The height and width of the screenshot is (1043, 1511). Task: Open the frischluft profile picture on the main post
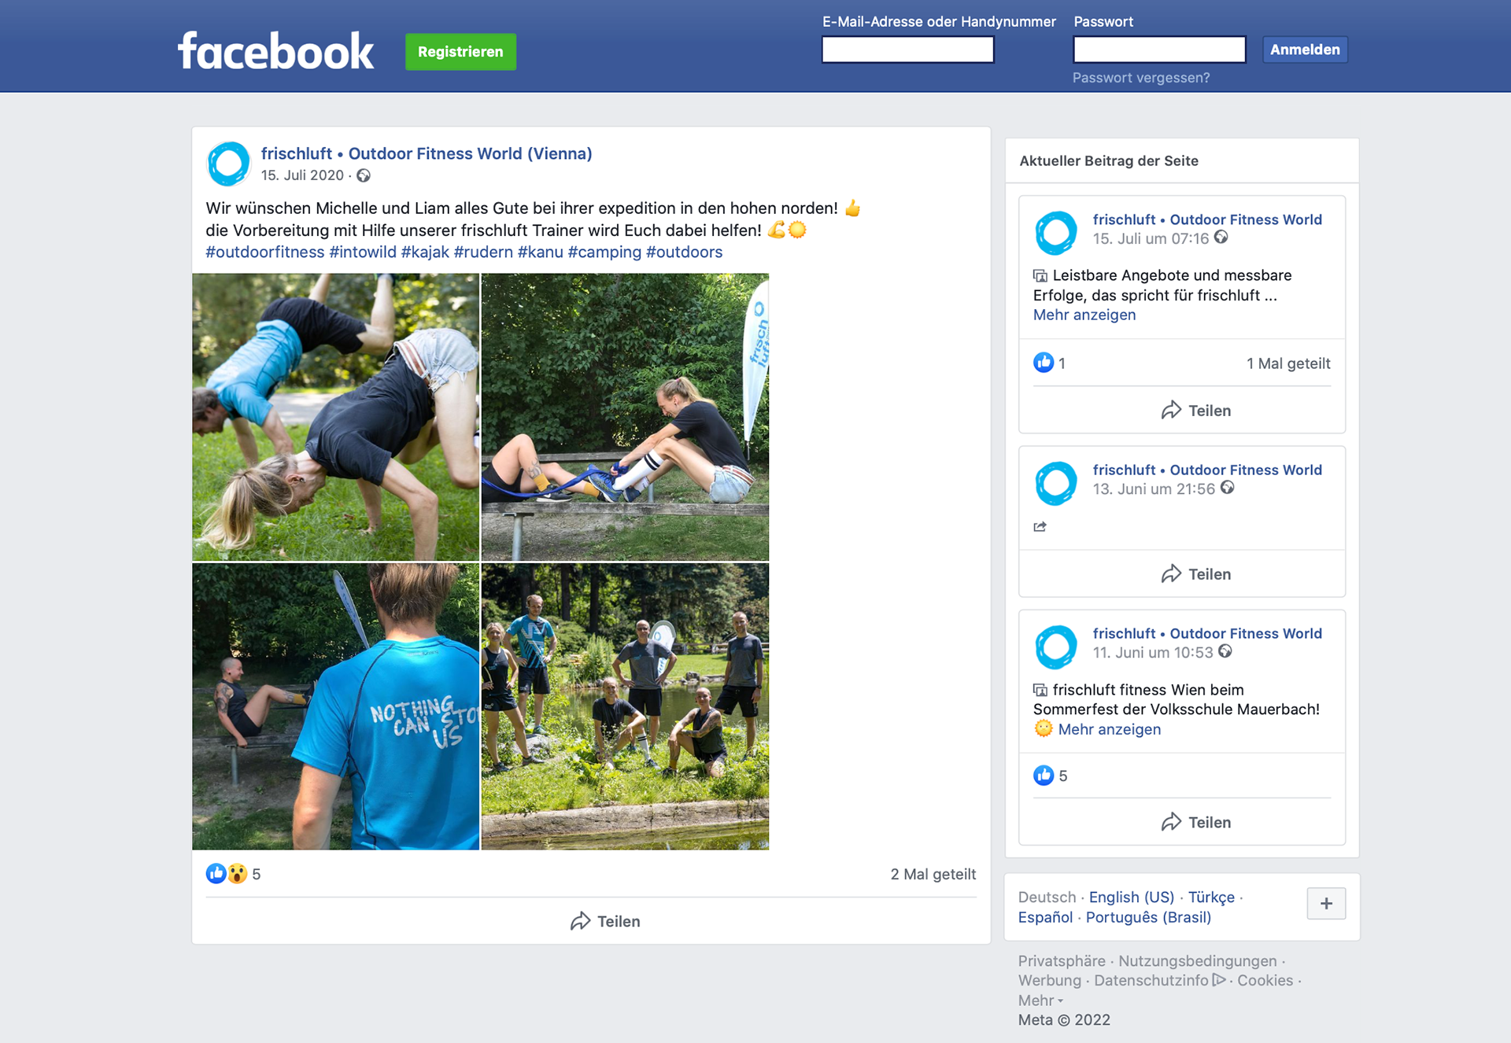click(228, 164)
